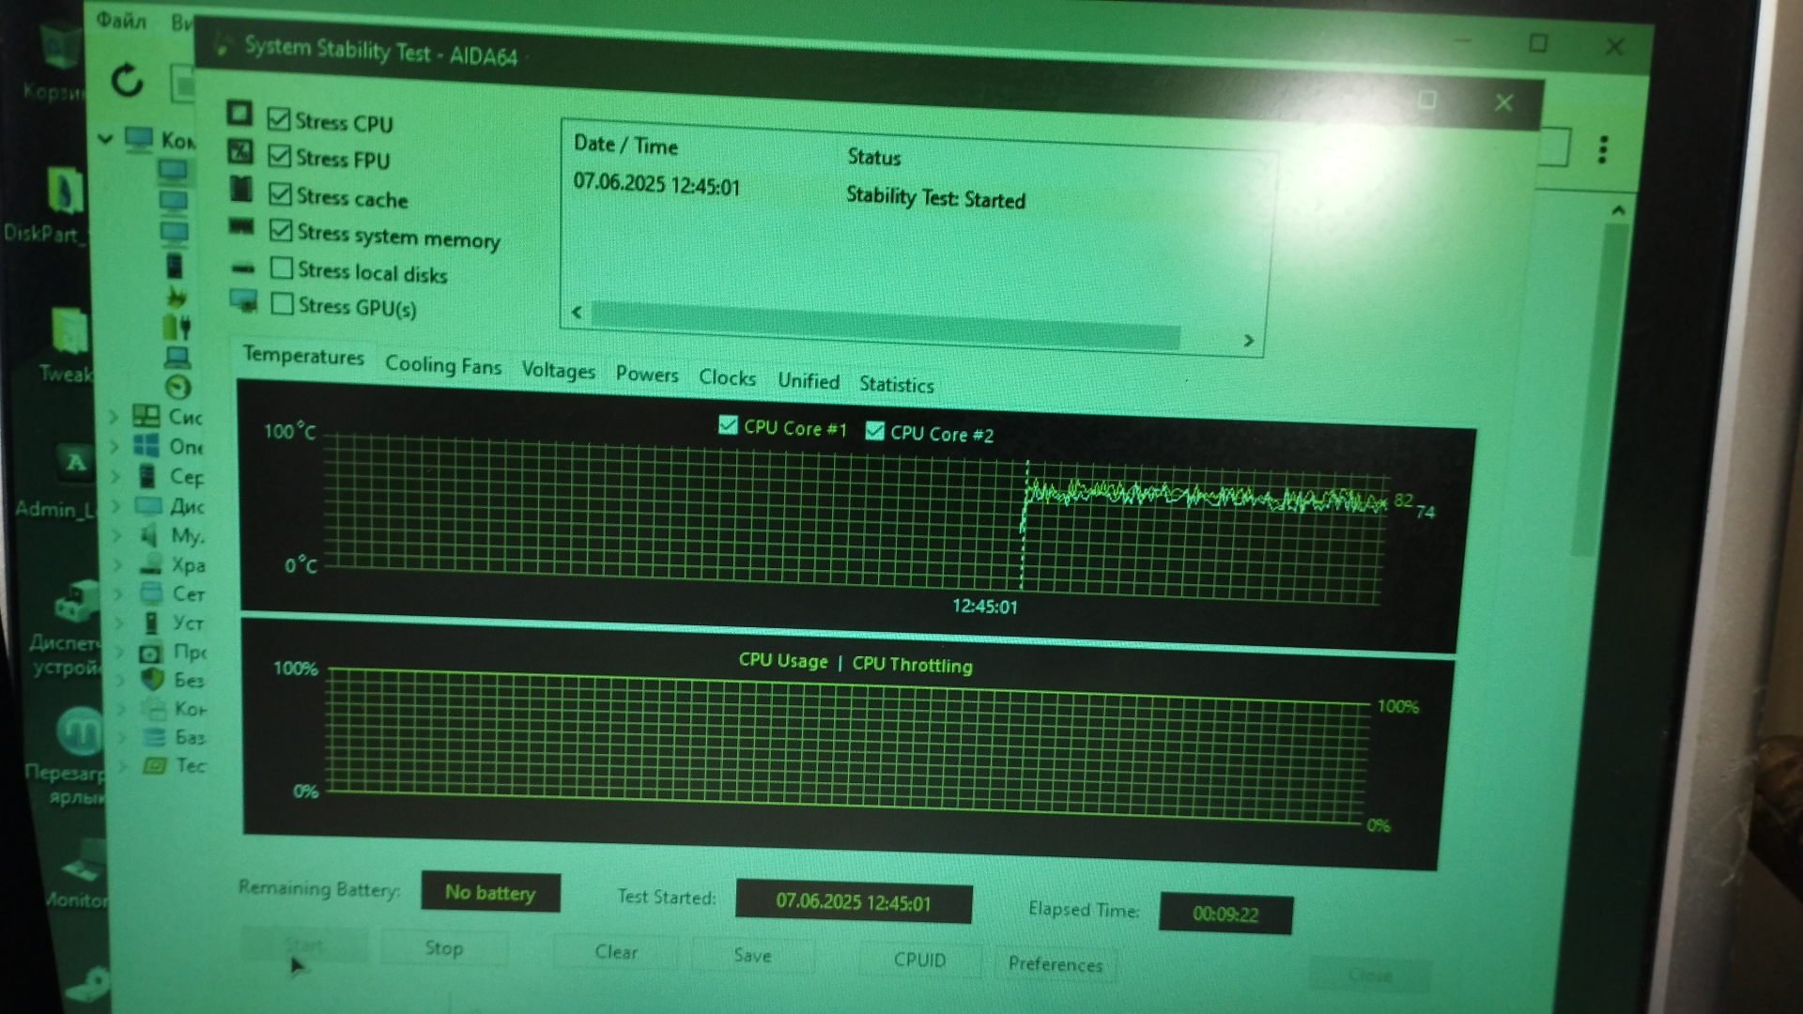This screenshot has width=1803, height=1014.
Task: Click the Stress CPU processor icon
Action: (239, 114)
